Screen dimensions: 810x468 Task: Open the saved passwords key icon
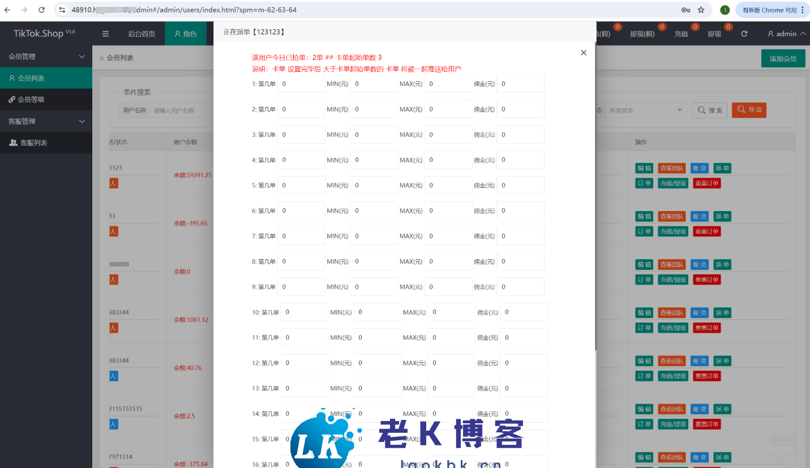(x=685, y=10)
